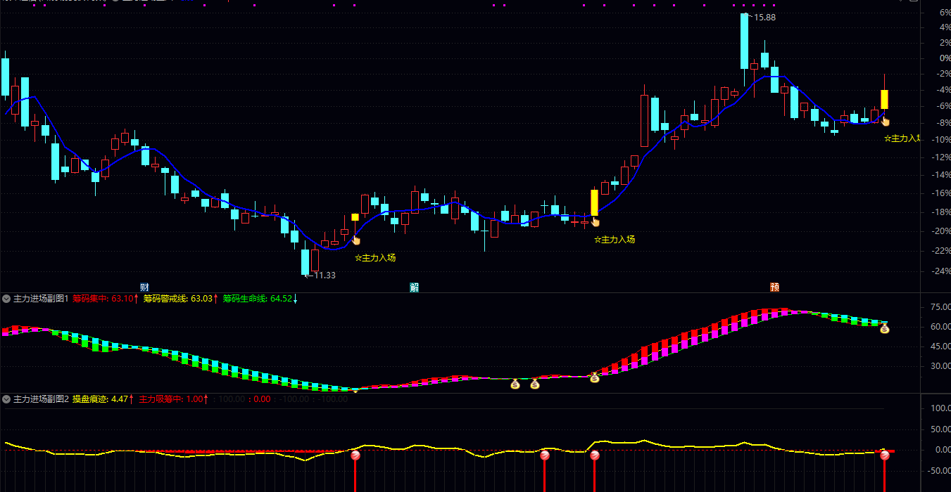The height and width of the screenshot is (492, 951).
Task: Click the -50.00 label on subchart 2 axis
Action: coord(940,470)
